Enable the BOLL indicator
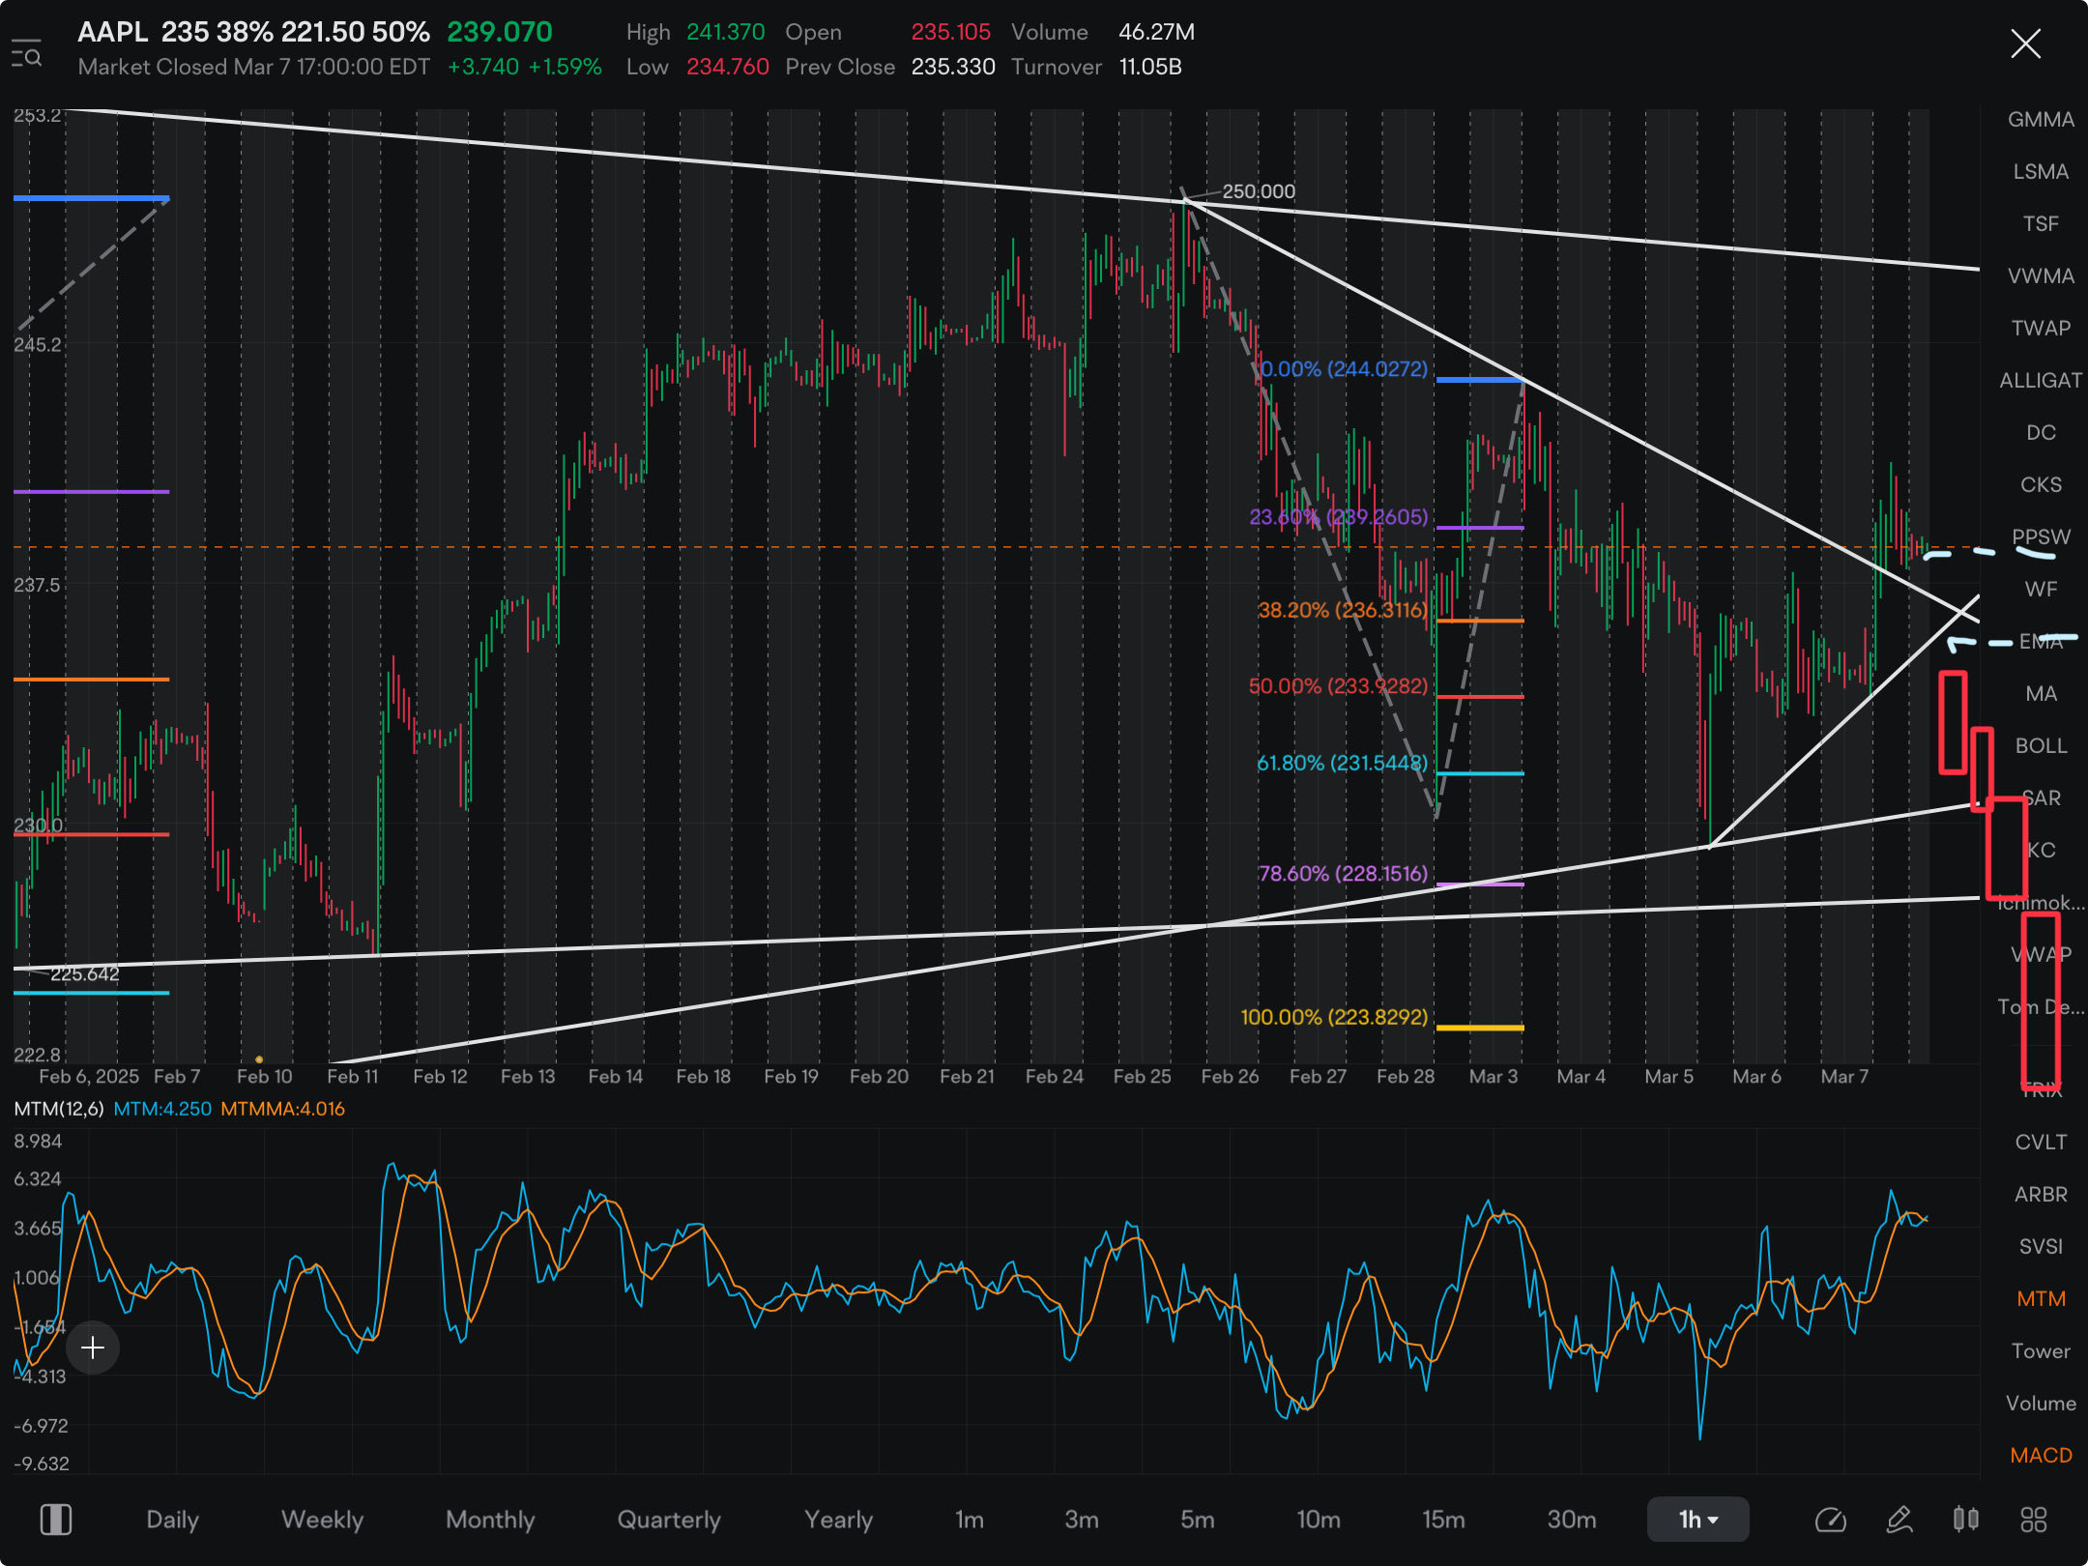Viewport: 2088px width, 1566px height. coord(2041,745)
